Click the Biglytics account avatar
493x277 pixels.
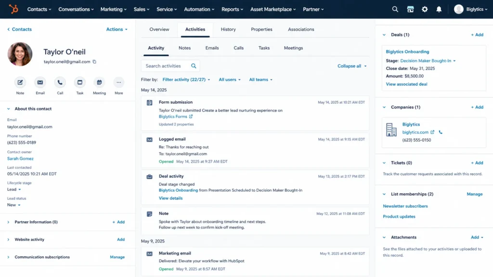tap(459, 9)
